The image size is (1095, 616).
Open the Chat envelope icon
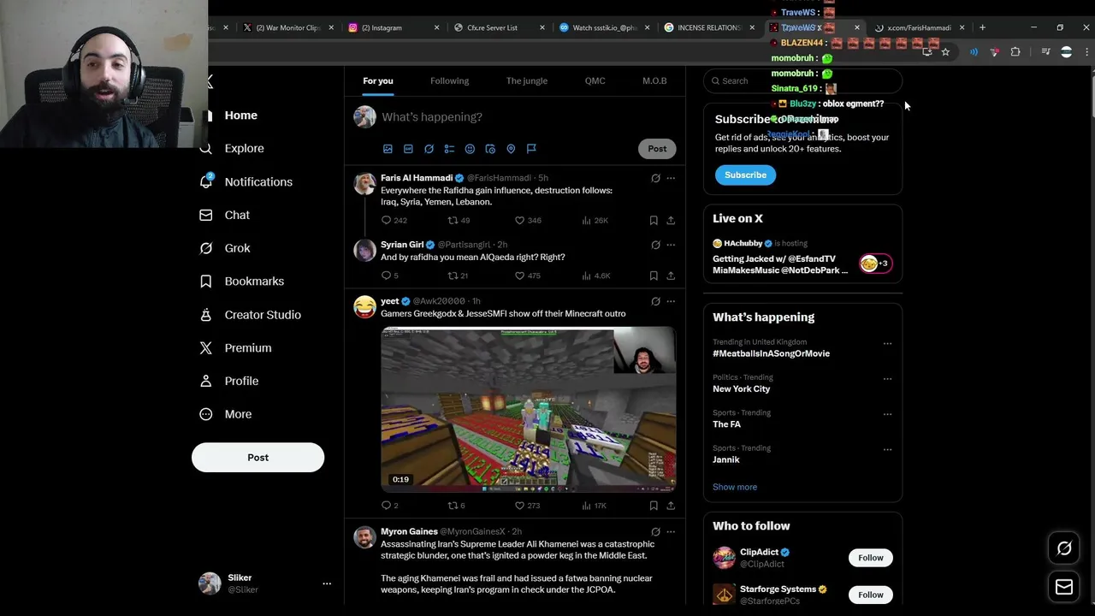point(206,216)
